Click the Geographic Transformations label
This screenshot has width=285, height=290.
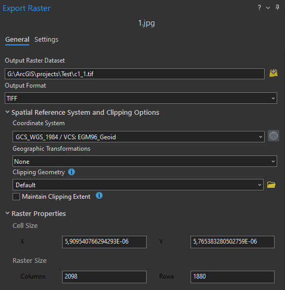[52, 149]
